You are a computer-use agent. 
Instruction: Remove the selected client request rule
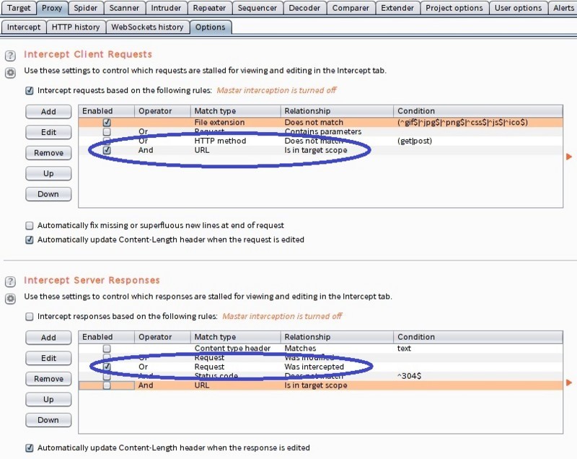pos(48,153)
